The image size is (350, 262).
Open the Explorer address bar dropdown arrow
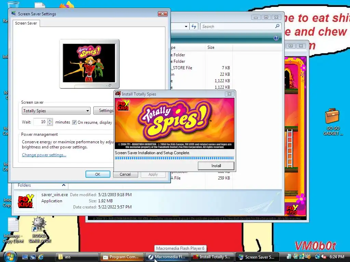point(186,27)
